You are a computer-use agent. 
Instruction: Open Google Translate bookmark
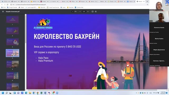pyautogui.click(x=12, y=7)
